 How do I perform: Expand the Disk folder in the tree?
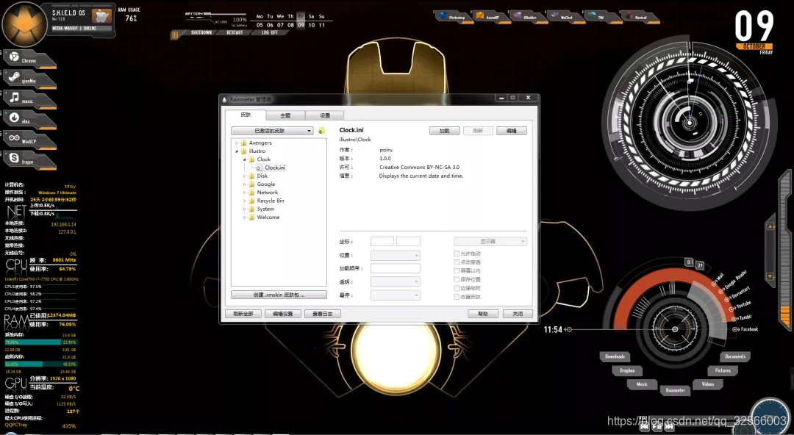pos(245,176)
